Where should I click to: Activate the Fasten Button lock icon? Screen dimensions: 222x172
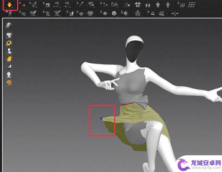(x=124, y=13)
